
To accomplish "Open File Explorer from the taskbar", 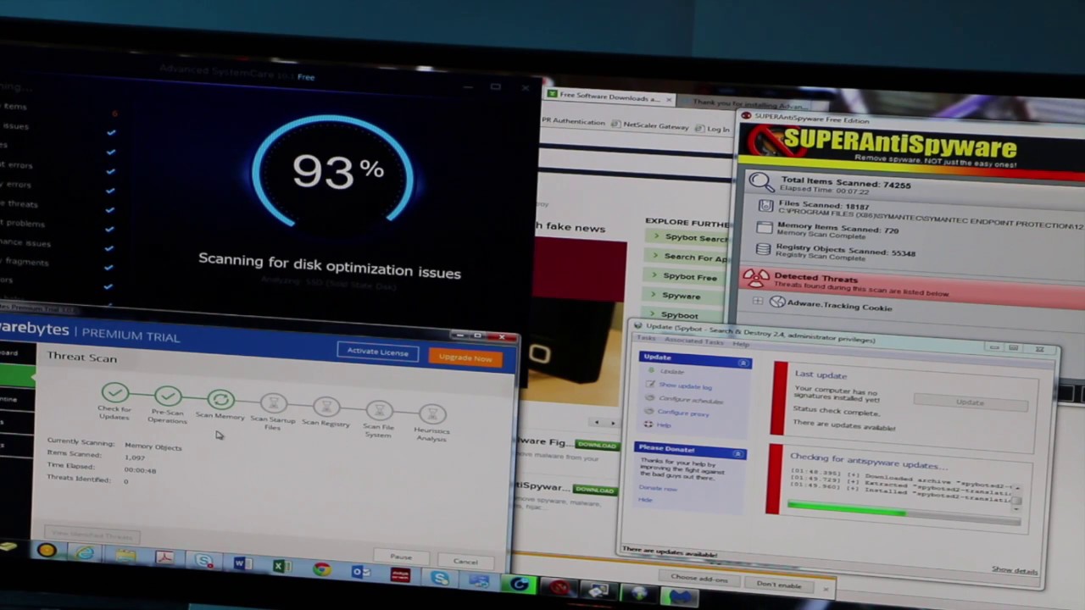I will click(125, 556).
